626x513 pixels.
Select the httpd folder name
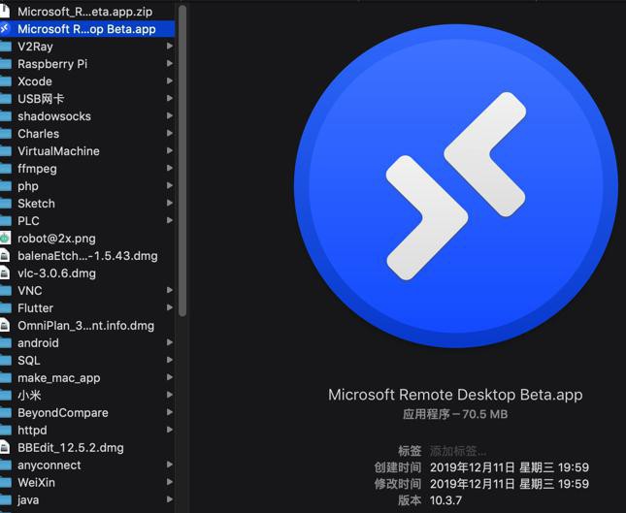(32, 430)
